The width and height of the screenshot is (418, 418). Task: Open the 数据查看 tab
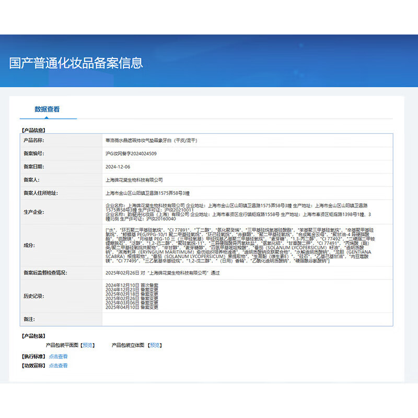point(48,109)
